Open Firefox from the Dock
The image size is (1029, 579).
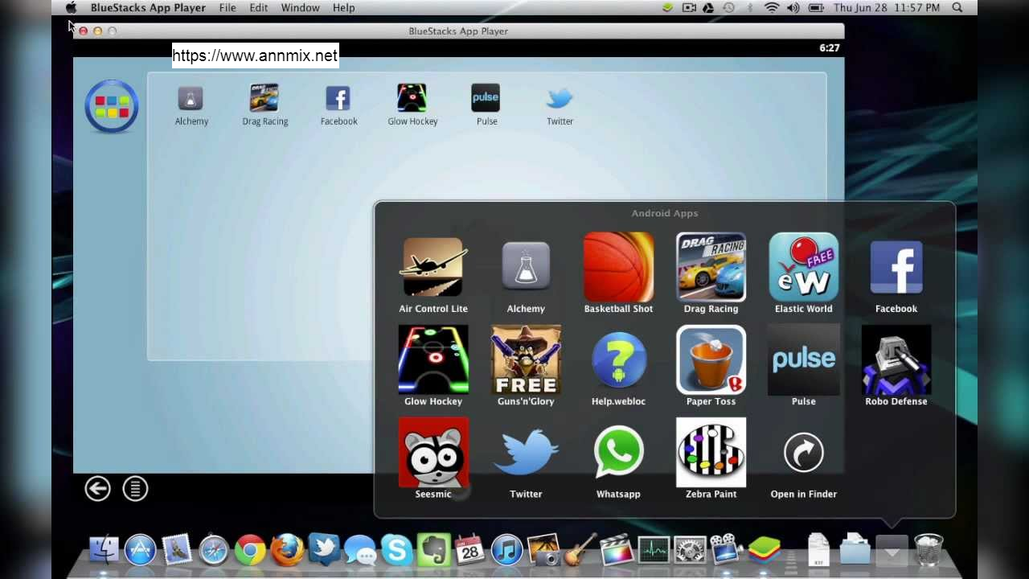coord(287,550)
